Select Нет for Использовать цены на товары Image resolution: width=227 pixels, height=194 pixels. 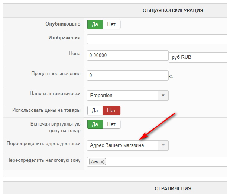[x=111, y=110]
